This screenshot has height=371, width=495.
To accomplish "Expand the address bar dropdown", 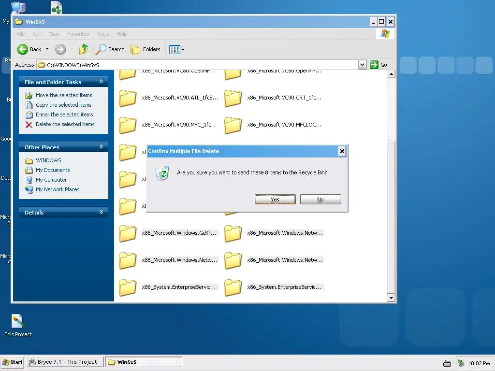I will [x=362, y=65].
